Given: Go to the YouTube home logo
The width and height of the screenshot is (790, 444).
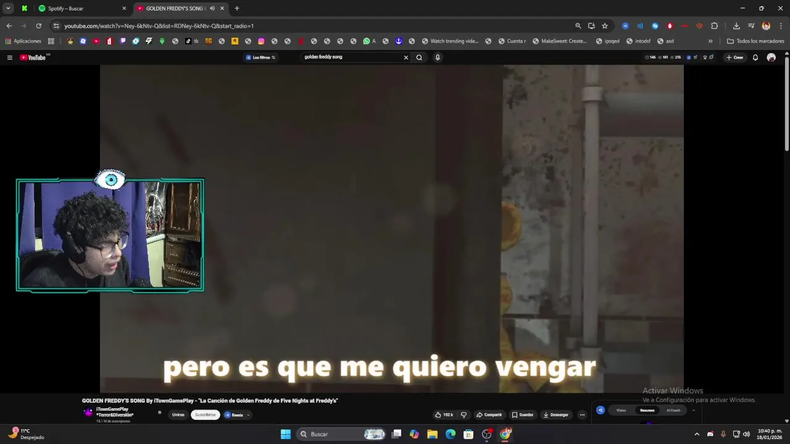Looking at the screenshot, I should tap(33, 57).
